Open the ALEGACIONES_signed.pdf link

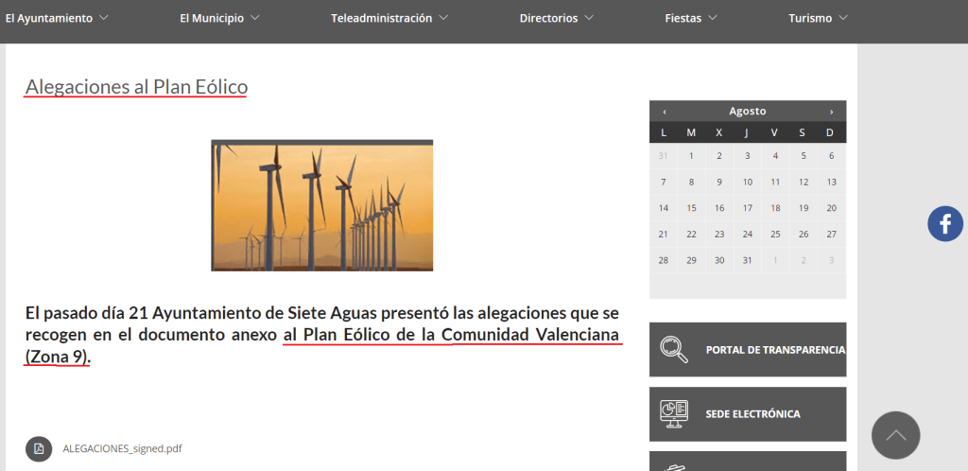click(x=122, y=448)
